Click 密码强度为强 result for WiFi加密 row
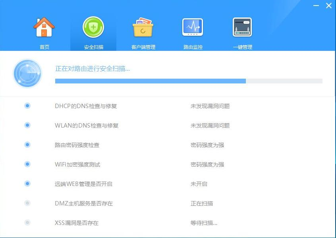The height and width of the screenshot is (238, 336). click(207, 164)
